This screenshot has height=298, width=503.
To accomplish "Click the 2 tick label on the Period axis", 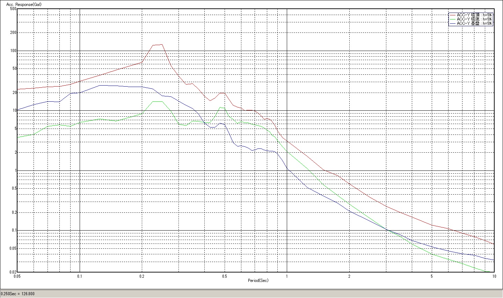I will pos(349,276).
